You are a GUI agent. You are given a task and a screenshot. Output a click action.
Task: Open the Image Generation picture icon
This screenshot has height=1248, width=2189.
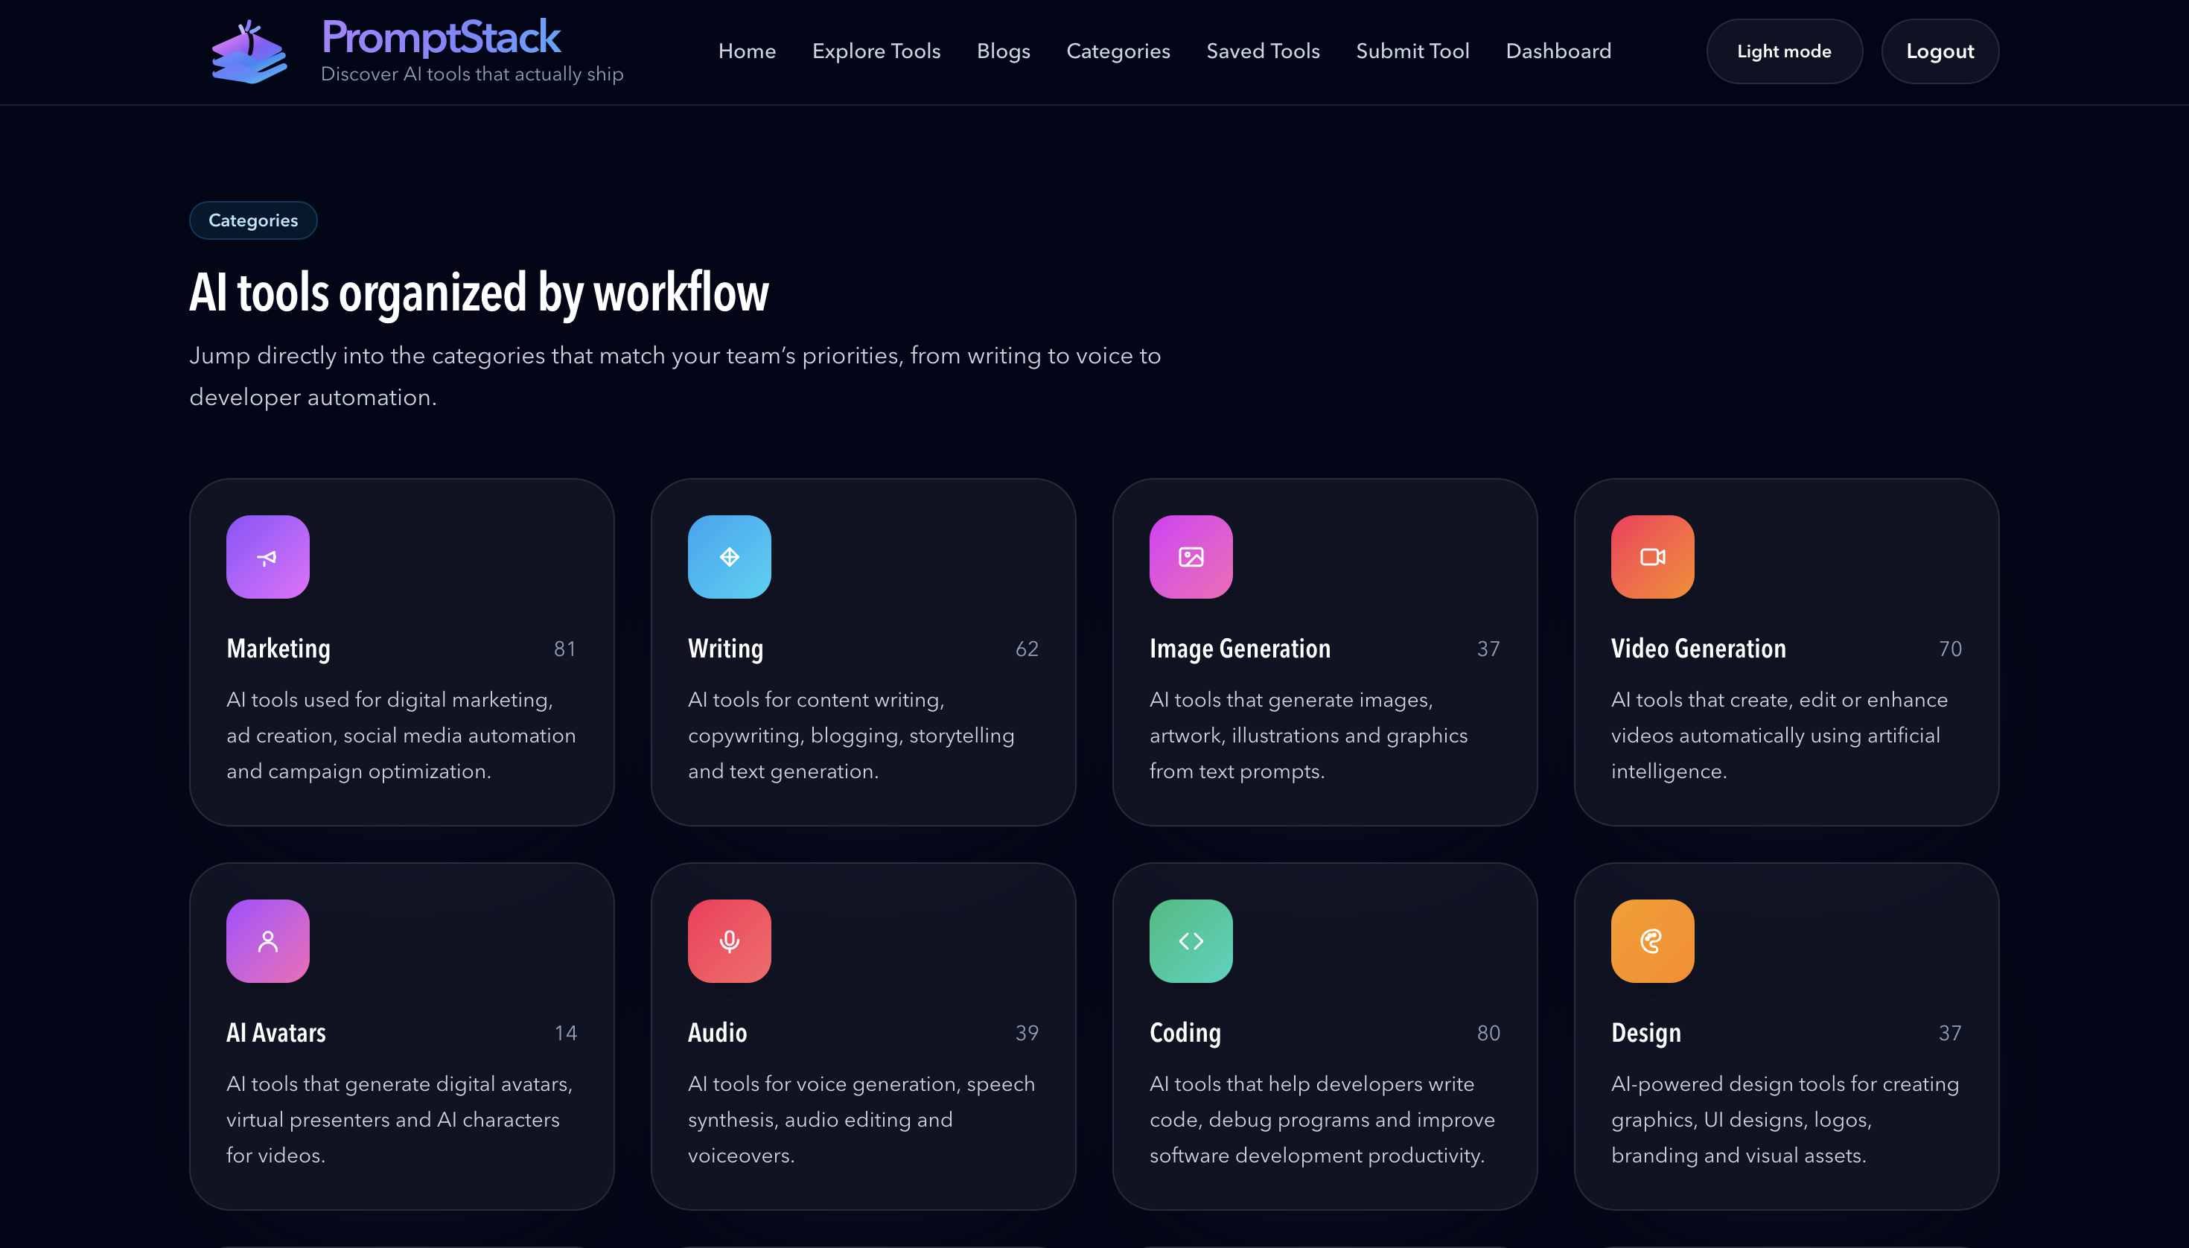click(x=1191, y=556)
